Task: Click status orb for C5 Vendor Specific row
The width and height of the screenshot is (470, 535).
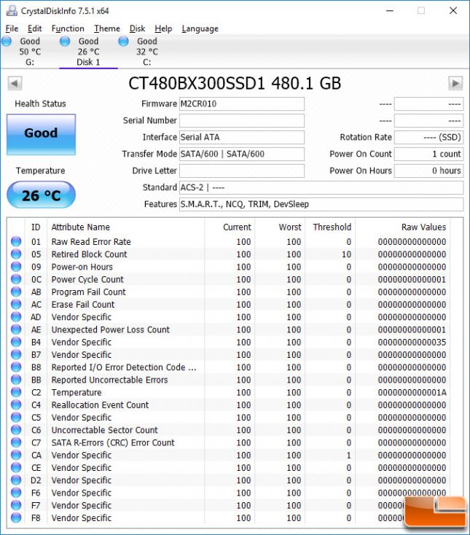Action: coord(16,418)
